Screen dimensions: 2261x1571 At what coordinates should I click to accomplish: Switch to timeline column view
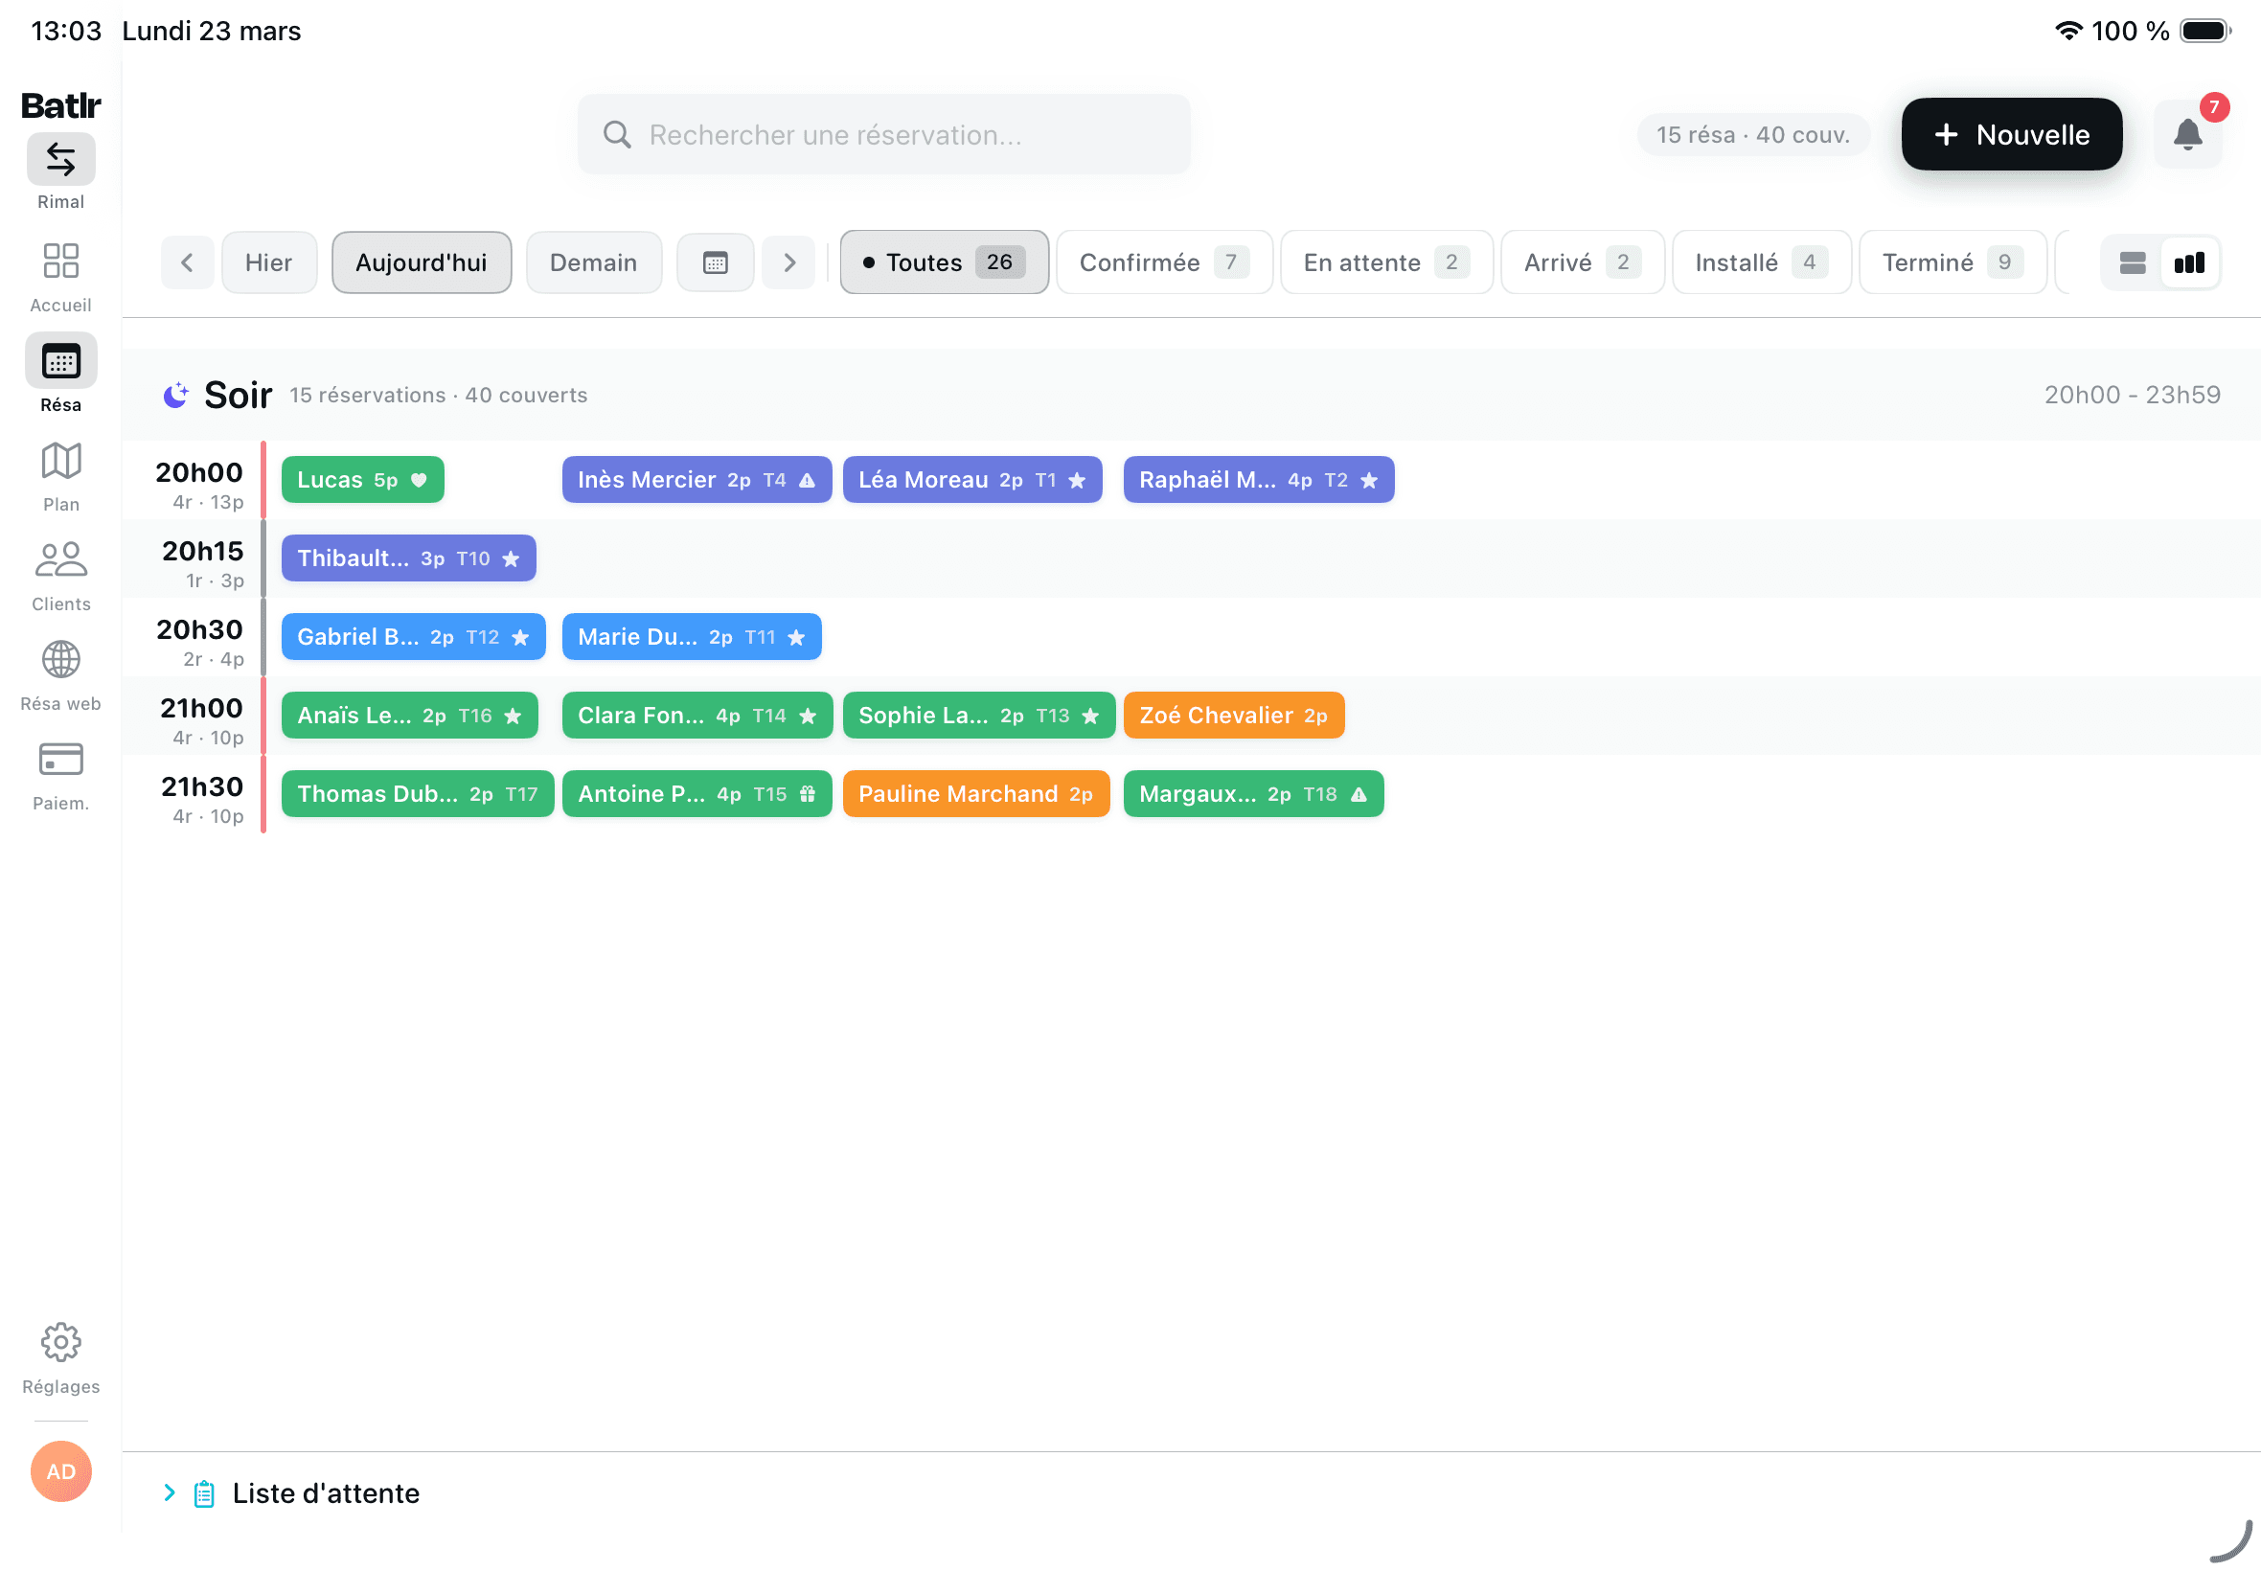coord(2189,262)
